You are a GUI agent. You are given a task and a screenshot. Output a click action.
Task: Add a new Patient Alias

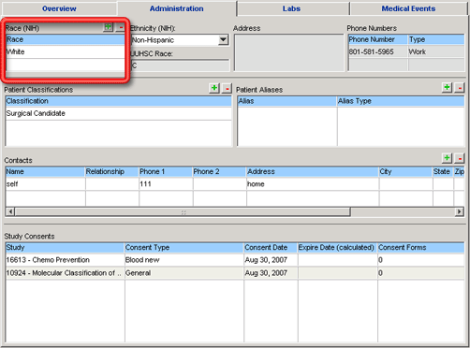(x=447, y=88)
